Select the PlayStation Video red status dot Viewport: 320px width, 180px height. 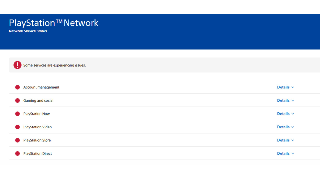click(17, 127)
